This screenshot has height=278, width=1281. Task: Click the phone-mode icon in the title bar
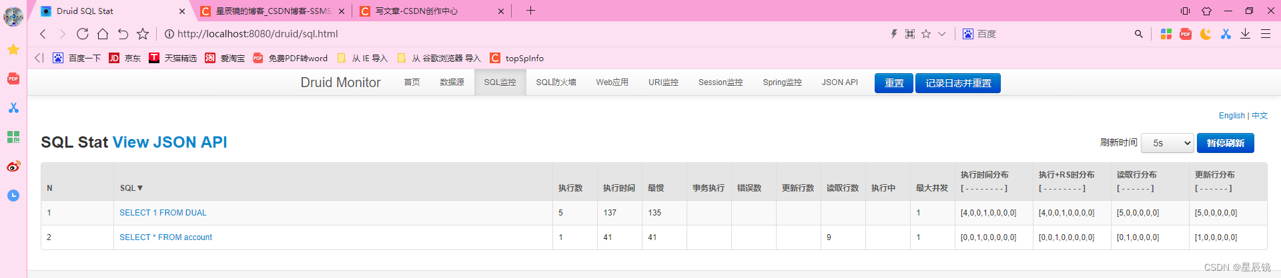click(1185, 11)
